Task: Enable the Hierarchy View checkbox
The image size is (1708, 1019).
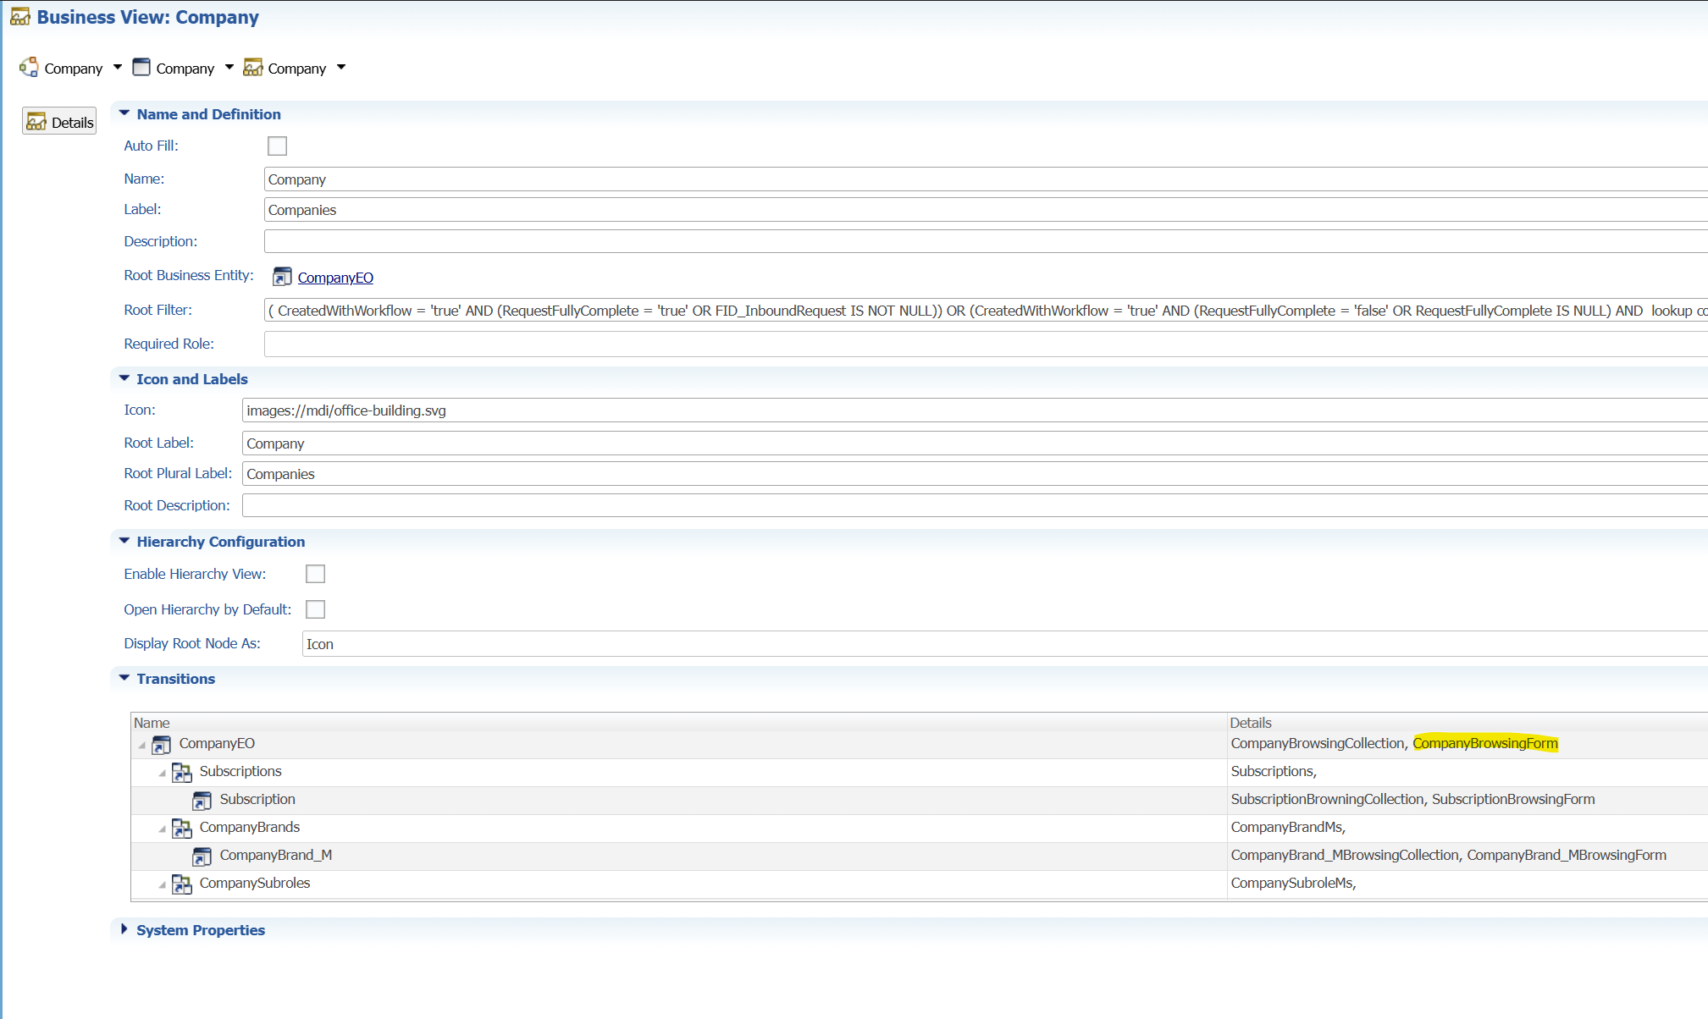Action: 315,574
